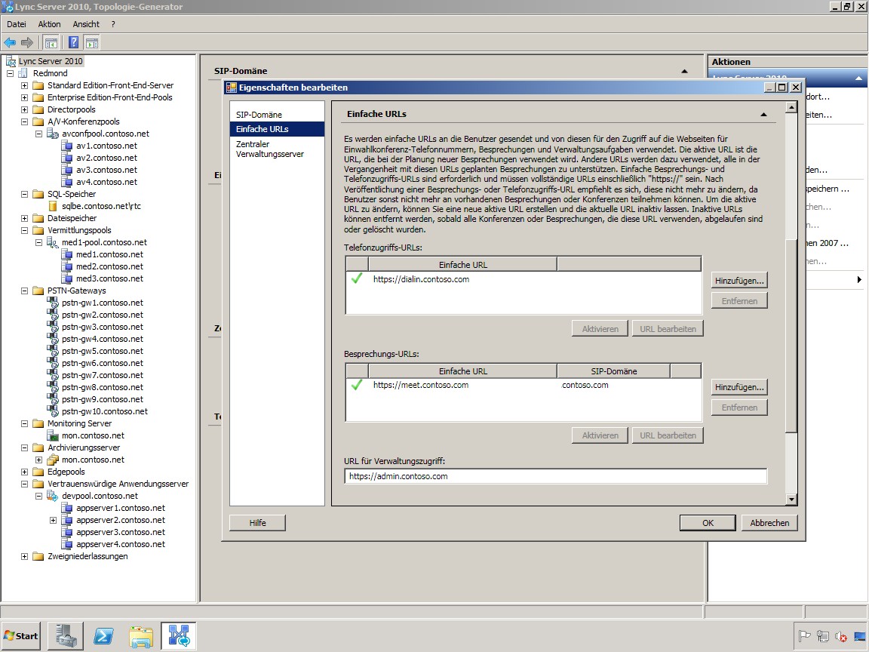The image size is (869, 652).
Task: Open Windows Explorer from the taskbar
Action: (141, 635)
